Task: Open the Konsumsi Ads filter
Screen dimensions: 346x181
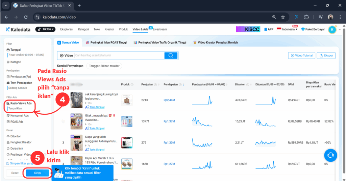Action: point(18,116)
